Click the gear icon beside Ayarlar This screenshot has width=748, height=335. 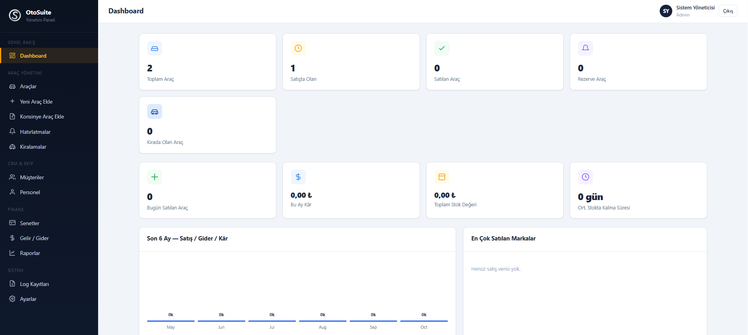click(13, 299)
